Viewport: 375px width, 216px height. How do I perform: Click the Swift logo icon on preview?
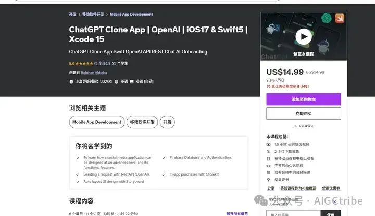(x=340, y=18)
